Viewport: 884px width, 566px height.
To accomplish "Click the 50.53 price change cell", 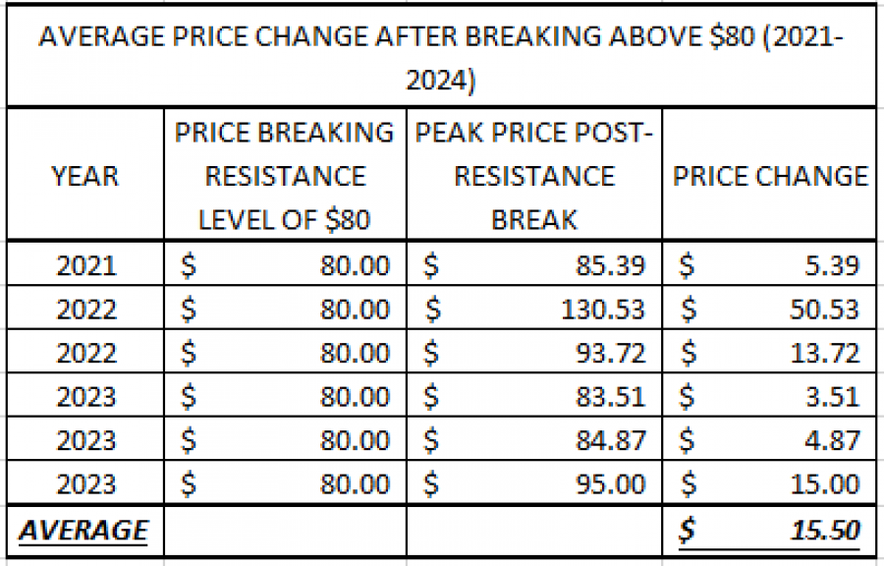I will pyautogui.click(x=769, y=308).
